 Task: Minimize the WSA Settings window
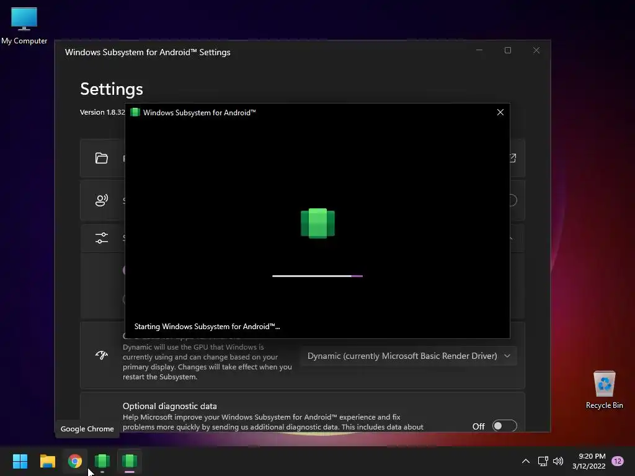[479, 50]
